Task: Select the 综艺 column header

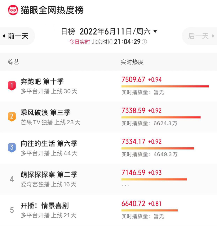Action: tap(14, 62)
